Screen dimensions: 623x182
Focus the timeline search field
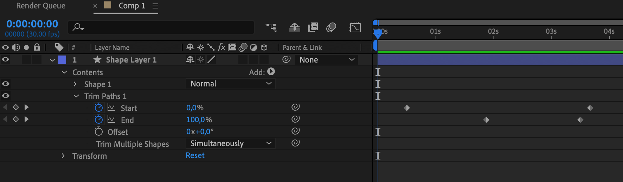[161, 27]
